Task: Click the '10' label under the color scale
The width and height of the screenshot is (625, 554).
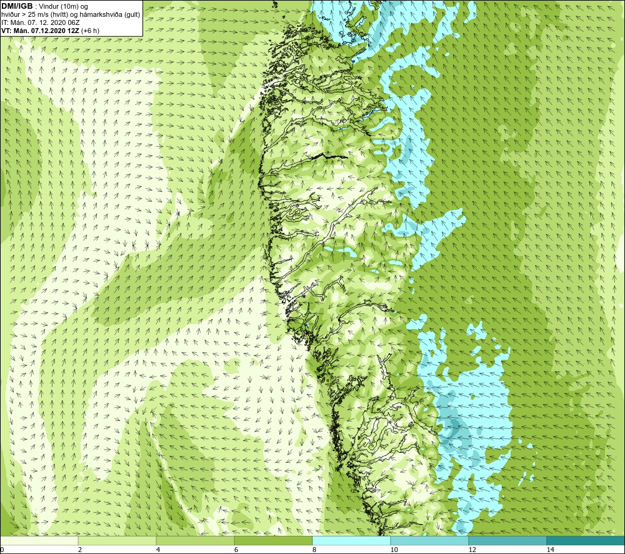Action: coord(394,550)
